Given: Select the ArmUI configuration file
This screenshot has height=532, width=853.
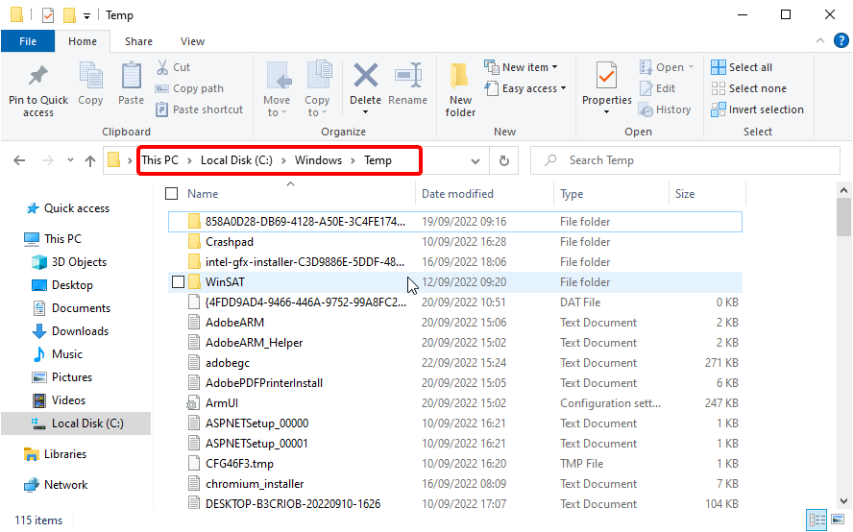Looking at the screenshot, I should coord(454,403).
